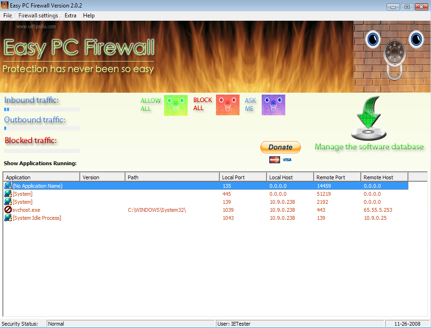Viewport: 431px width, 328px height.
Task: Click the Easy PC Firewall title bar icon
Action: coord(5,5)
